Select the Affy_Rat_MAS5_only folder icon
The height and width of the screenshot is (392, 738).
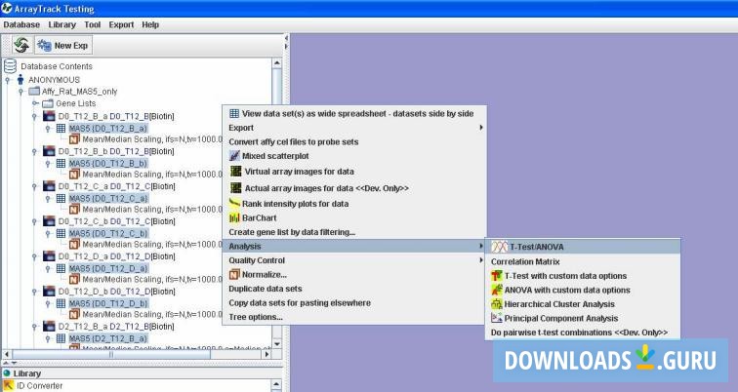[34, 91]
